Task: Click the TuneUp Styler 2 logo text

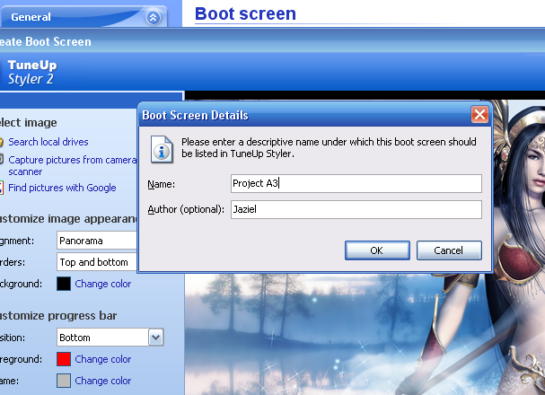Action: pyautogui.click(x=31, y=72)
